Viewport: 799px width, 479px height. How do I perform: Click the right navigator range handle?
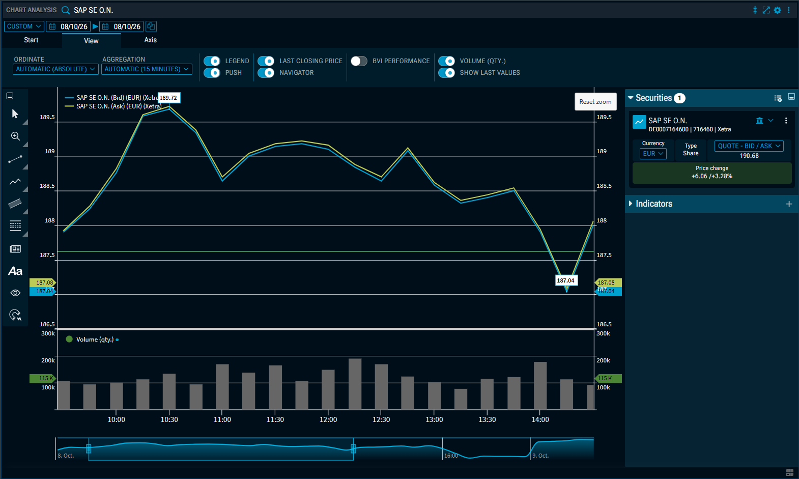click(x=353, y=449)
